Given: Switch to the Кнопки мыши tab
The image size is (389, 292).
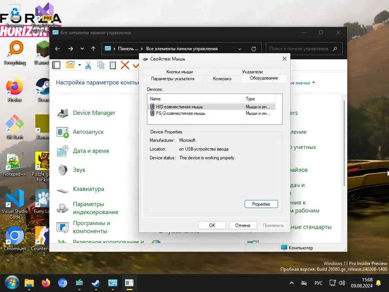Looking at the screenshot, I should (x=179, y=72).
